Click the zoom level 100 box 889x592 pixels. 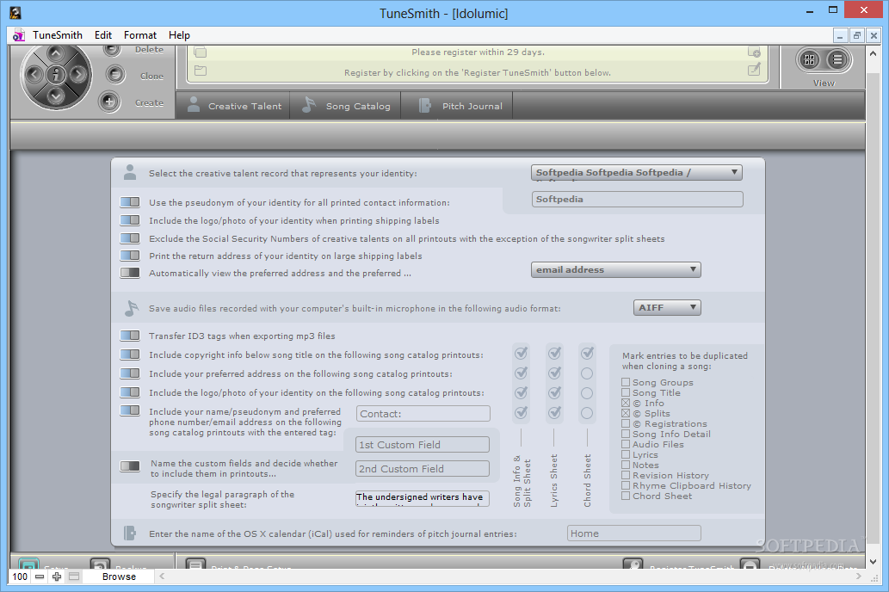tap(20, 577)
